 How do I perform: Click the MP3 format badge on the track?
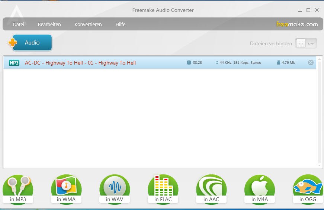coord(14,63)
